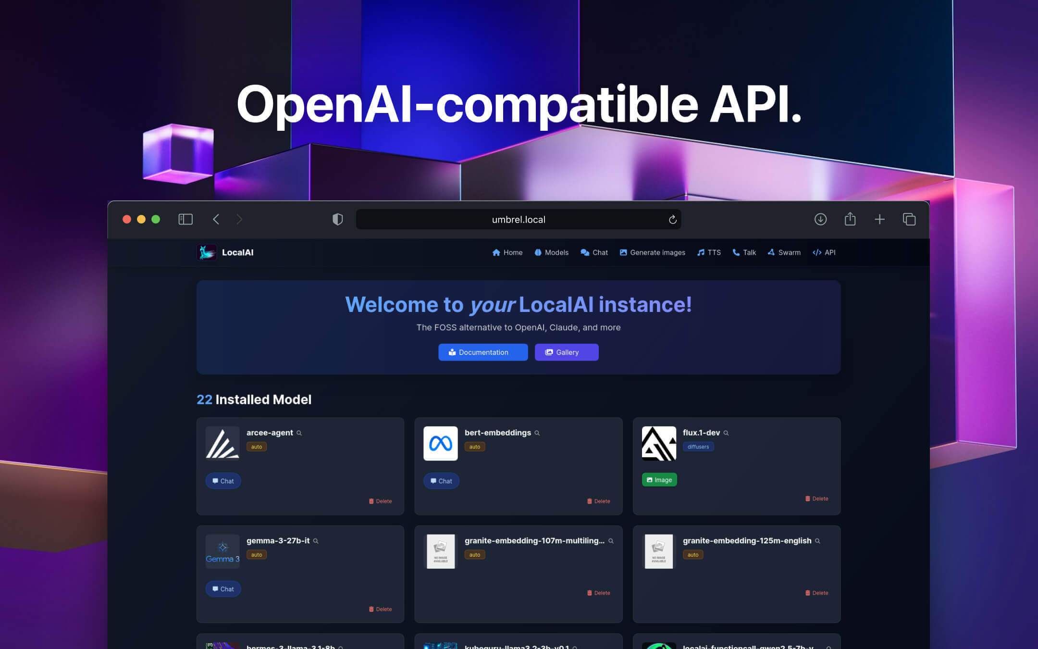1038x649 pixels.
Task: Click the search magnifier next to arcee-agent
Action: 299,433
